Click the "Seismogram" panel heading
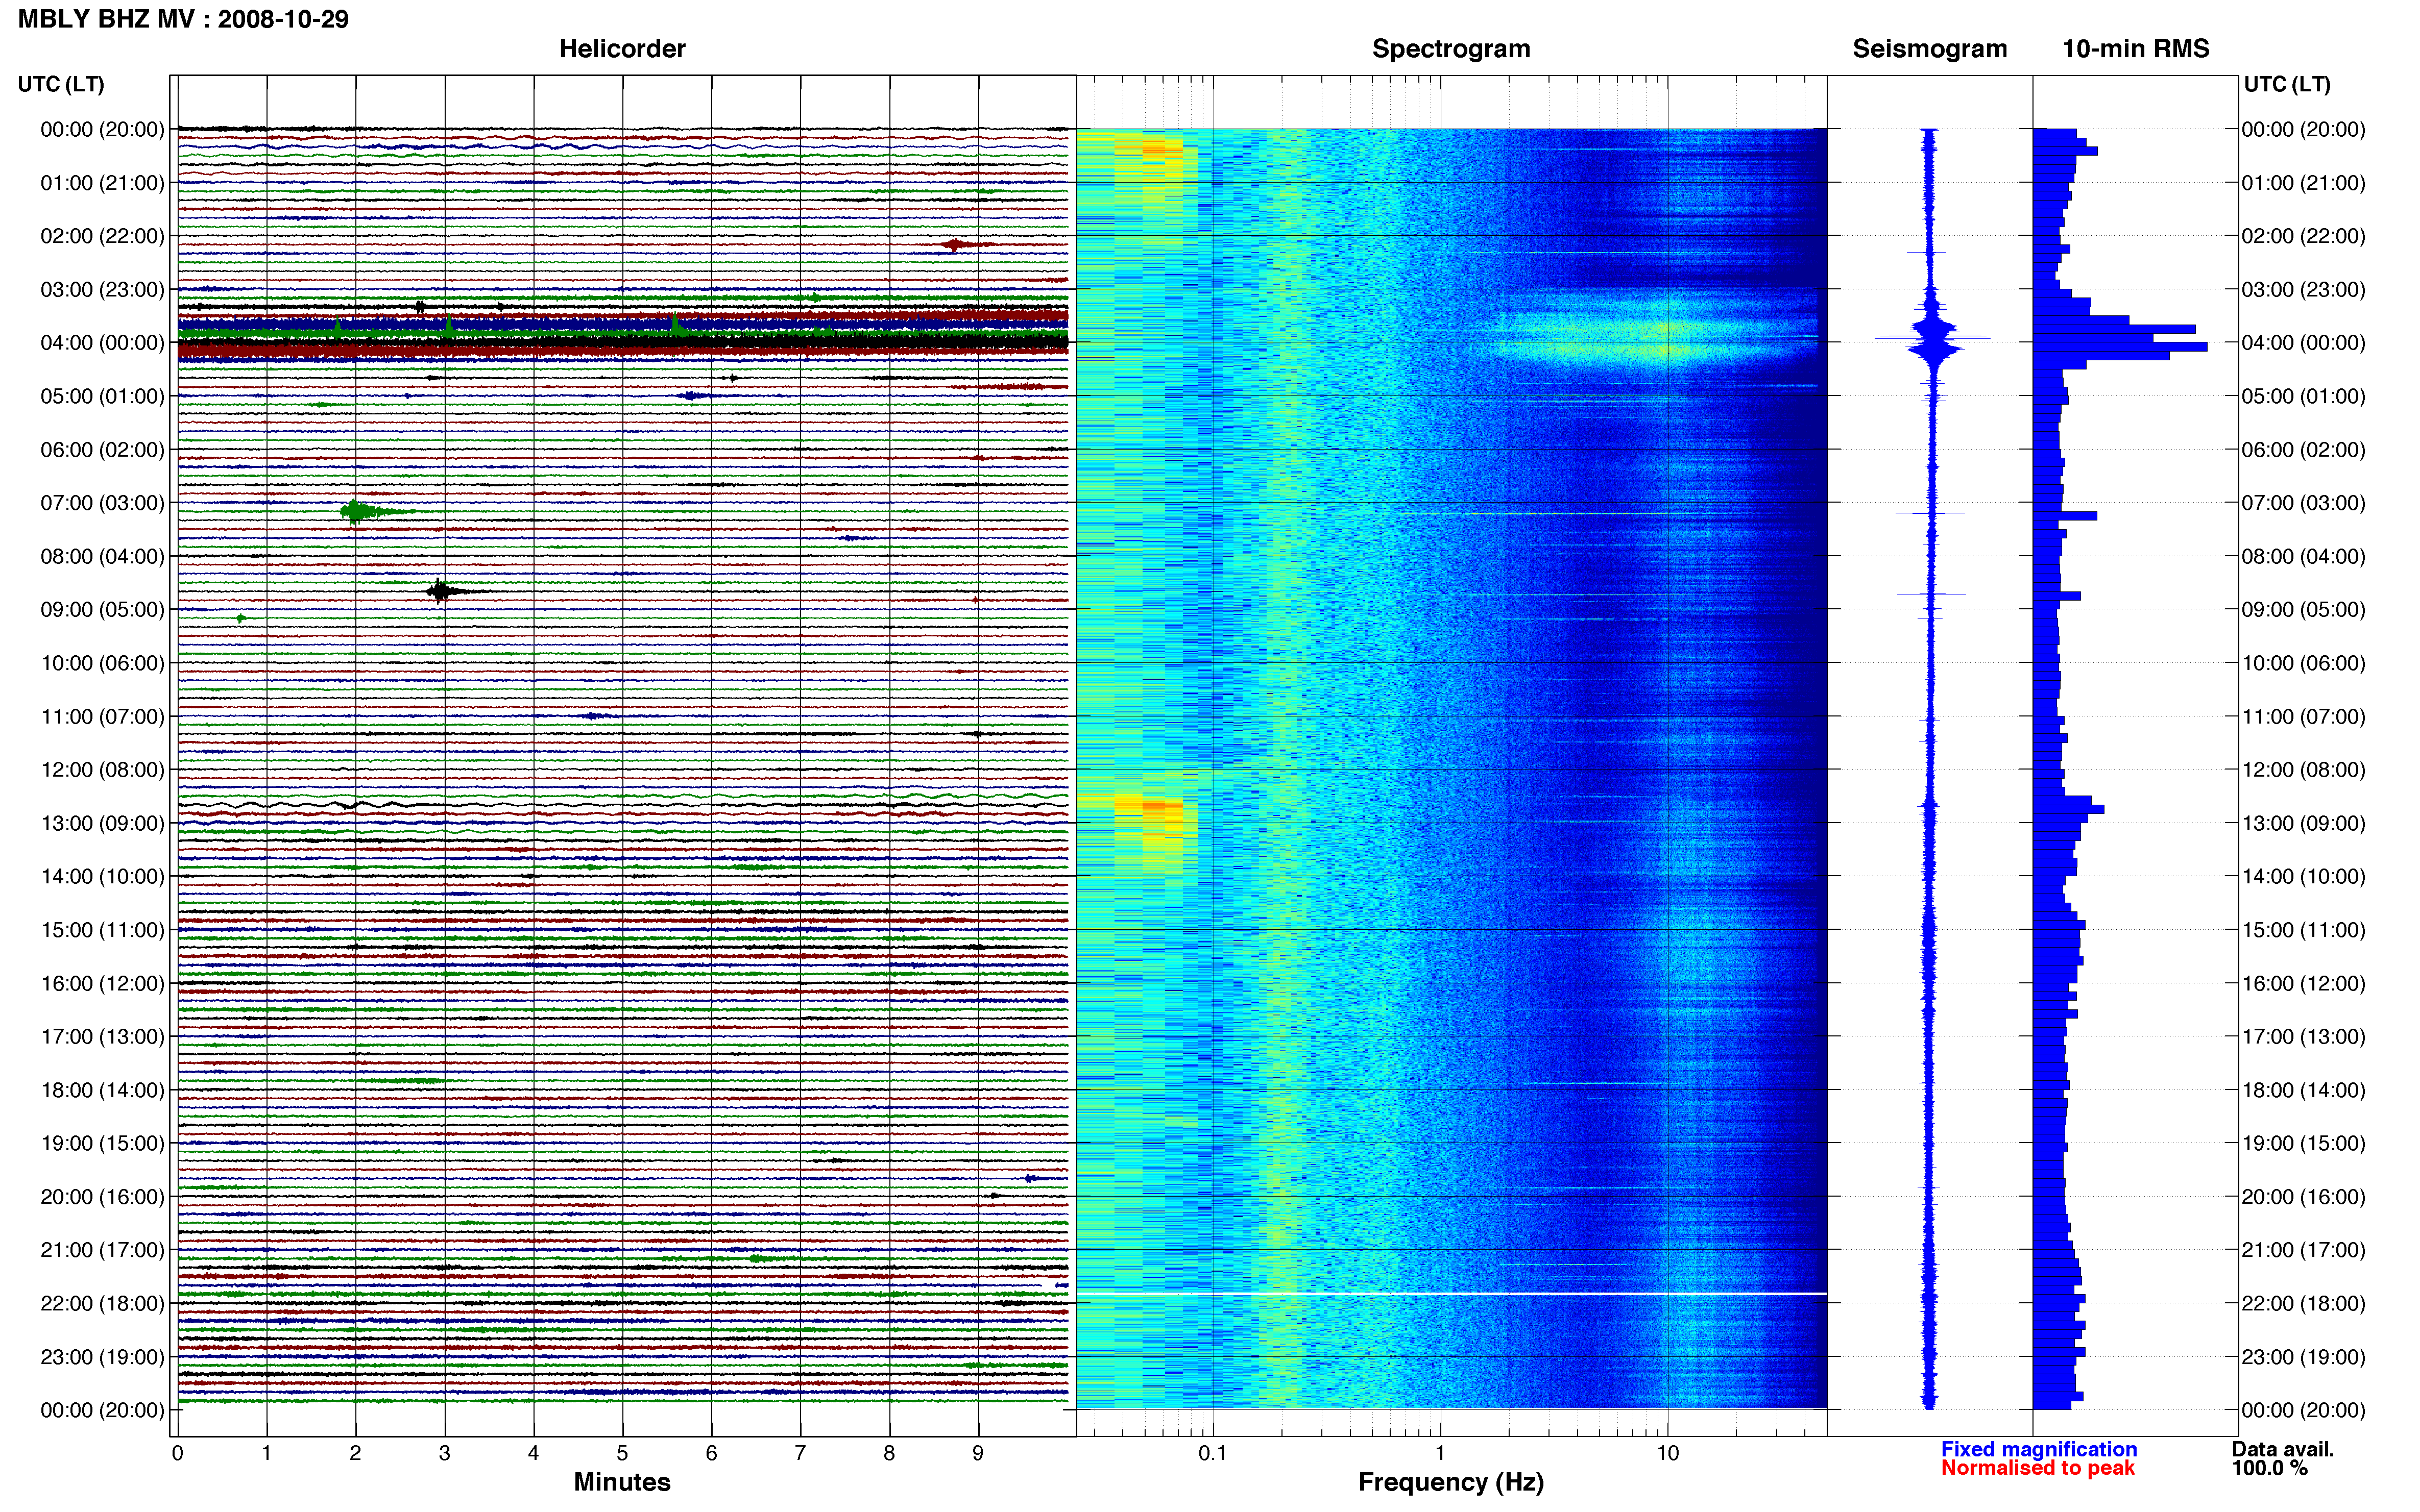Viewport: 2420px width, 1512px height. [x=1929, y=49]
